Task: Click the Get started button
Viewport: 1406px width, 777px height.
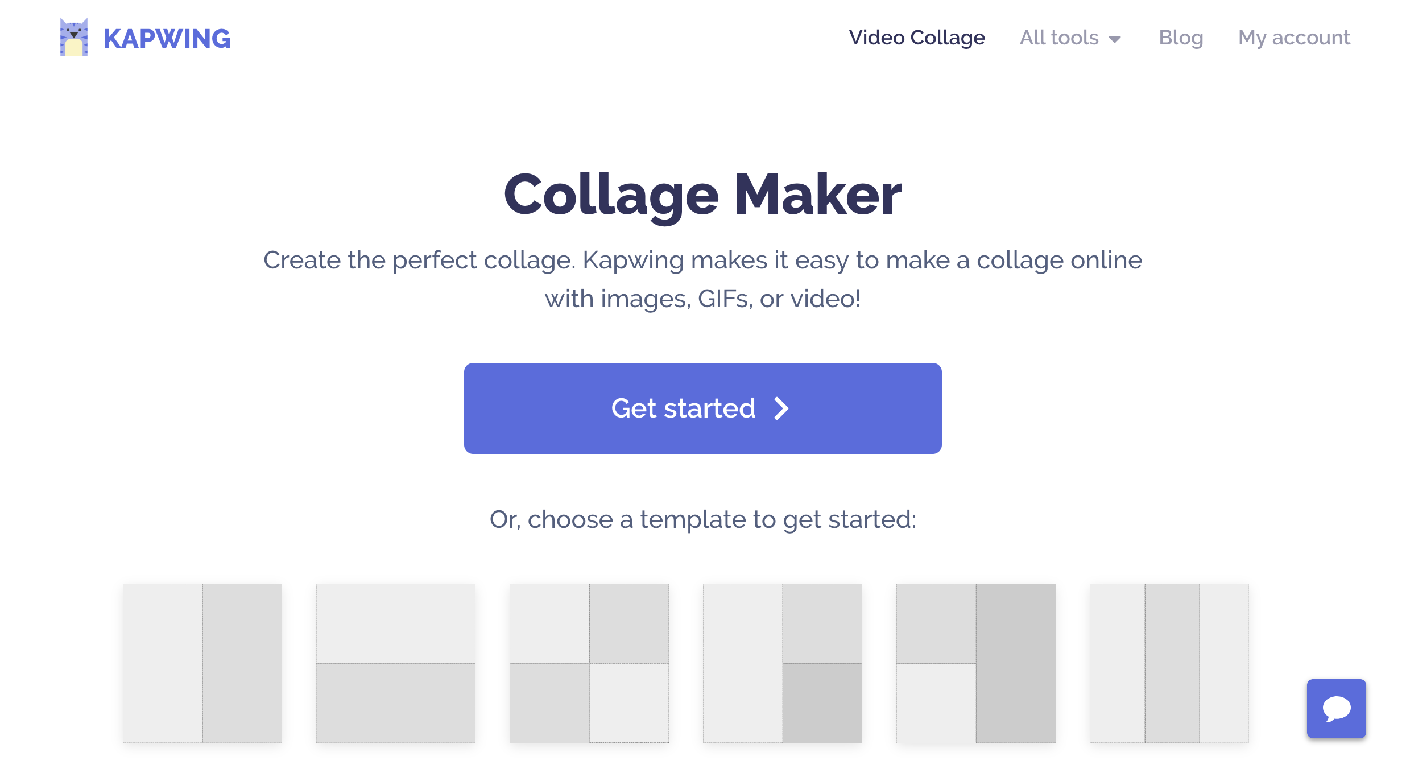Action: click(x=703, y=408)
